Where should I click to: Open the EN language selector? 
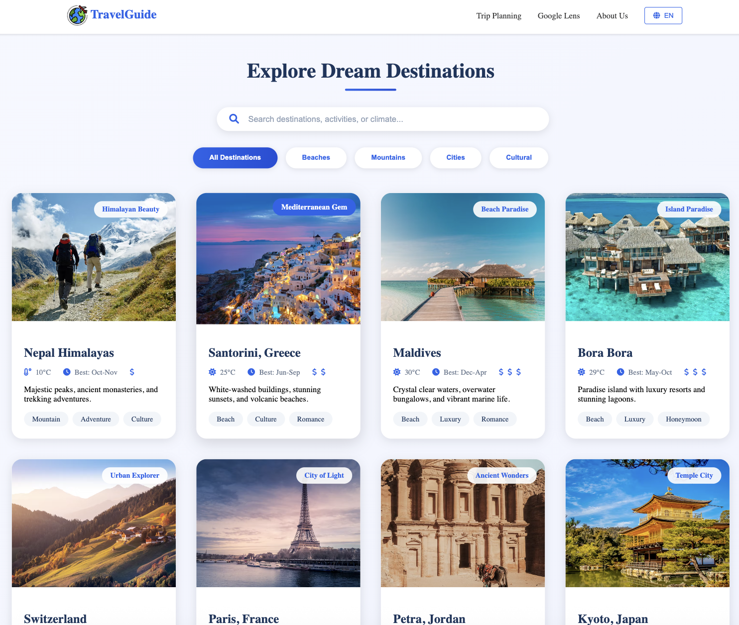663,15
